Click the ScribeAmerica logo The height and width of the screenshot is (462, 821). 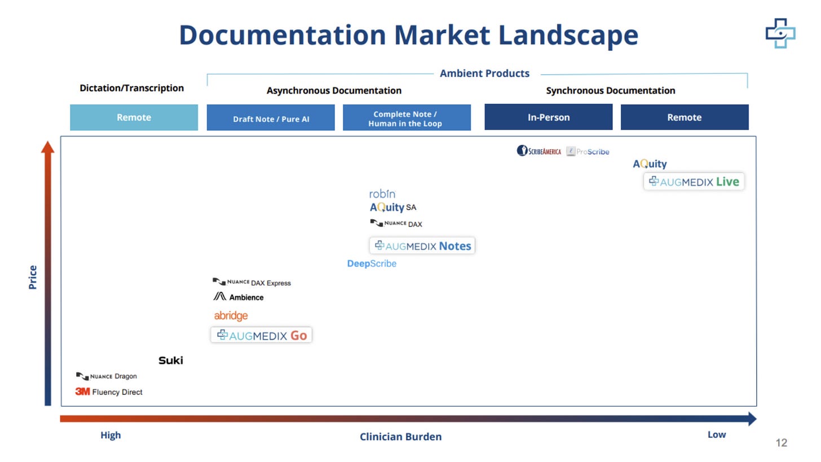(x=539, y=151)
